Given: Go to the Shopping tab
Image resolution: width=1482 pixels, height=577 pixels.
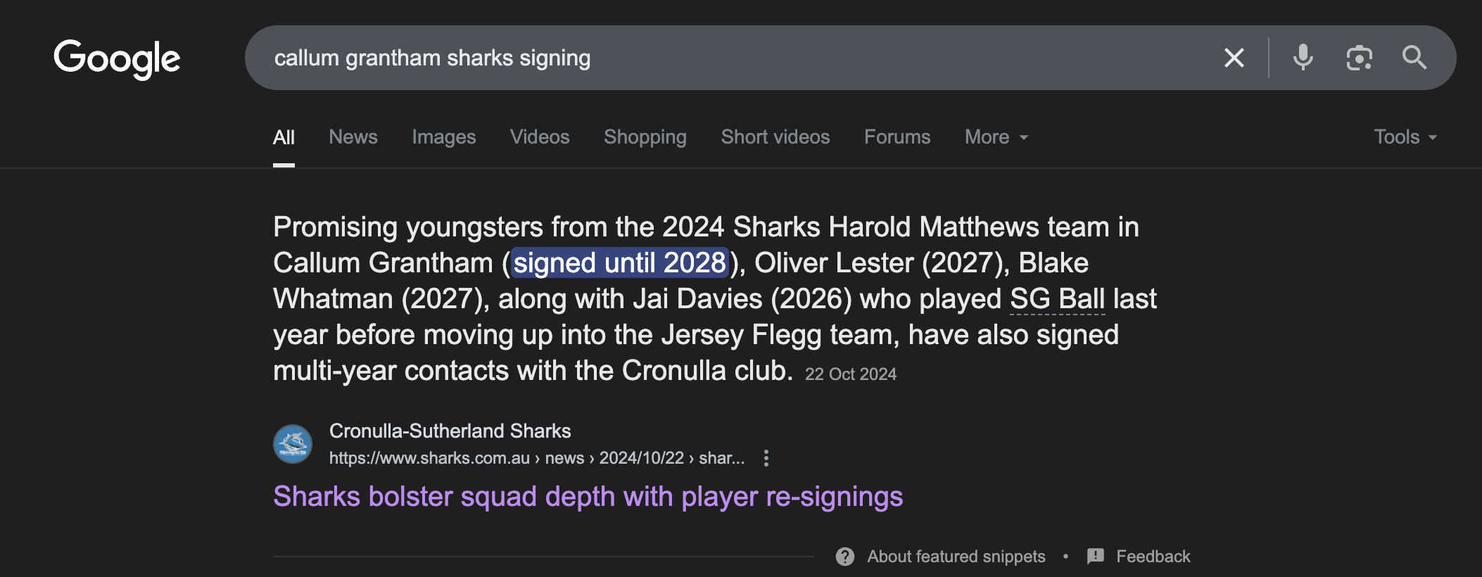Looking at the screenshot, I should point(645,137).
